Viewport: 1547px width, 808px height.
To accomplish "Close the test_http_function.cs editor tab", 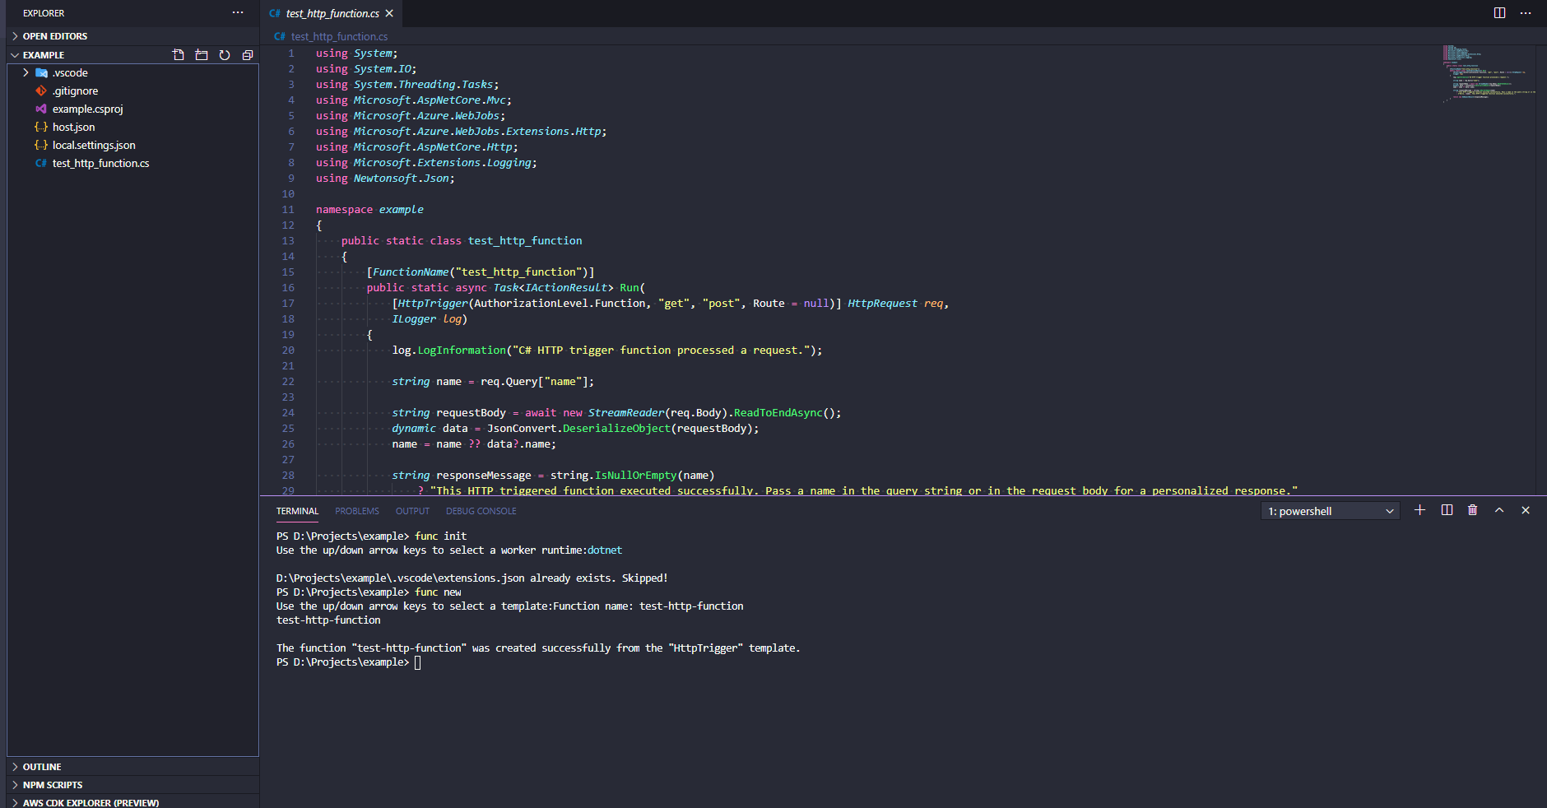I will coord(389,13).
